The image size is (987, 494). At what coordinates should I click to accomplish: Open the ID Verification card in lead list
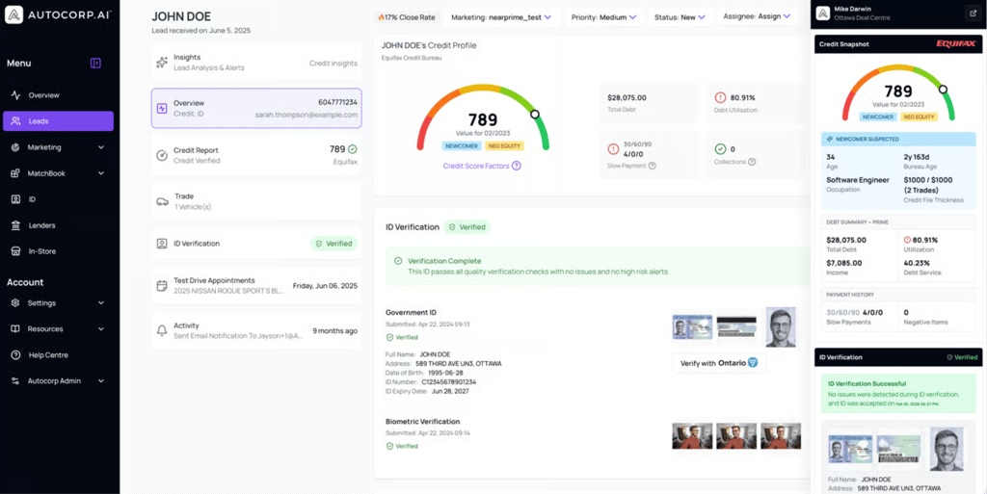point(256,244)
